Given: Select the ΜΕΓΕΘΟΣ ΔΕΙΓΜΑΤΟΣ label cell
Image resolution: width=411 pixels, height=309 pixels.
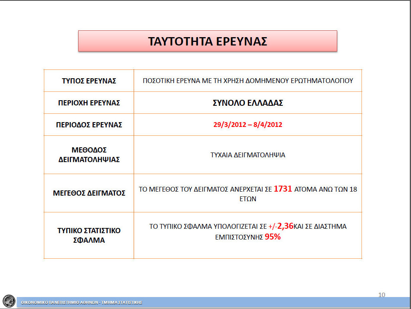Looking at the screenshot, I should (x=89, y=193).
